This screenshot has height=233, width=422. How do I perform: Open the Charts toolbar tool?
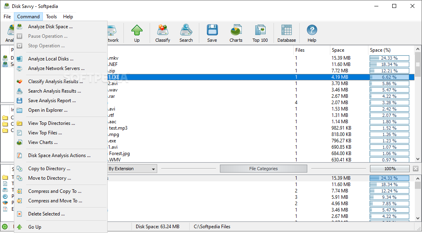tap(236, 33)
